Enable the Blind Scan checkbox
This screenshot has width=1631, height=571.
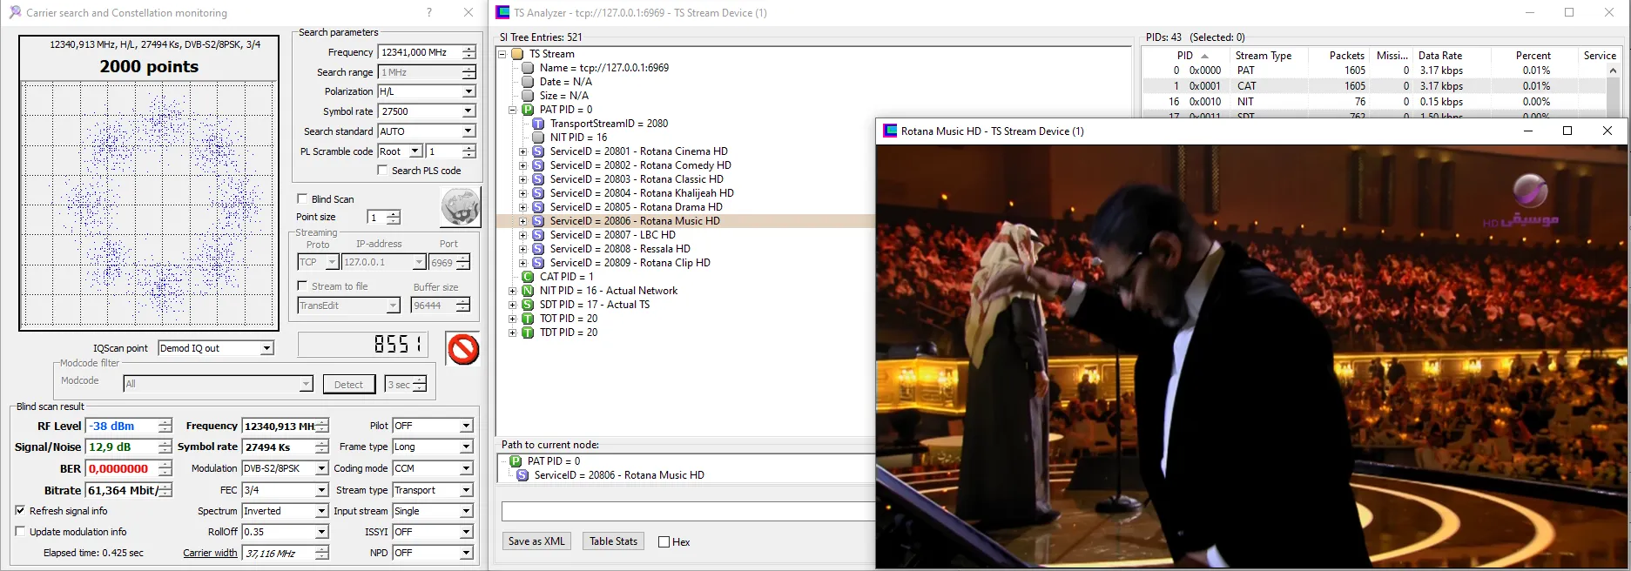[x=302, y=199]
